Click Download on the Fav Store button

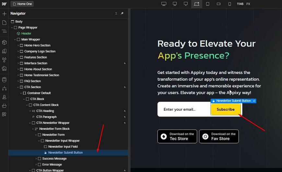219,137
